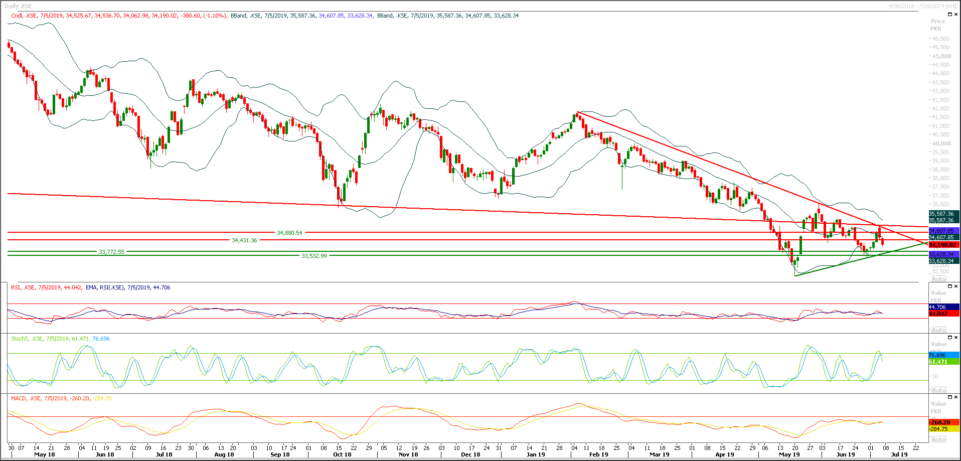
Task: Toggle Auto scaling on the Price axis
Action: [x=938, y=279]
